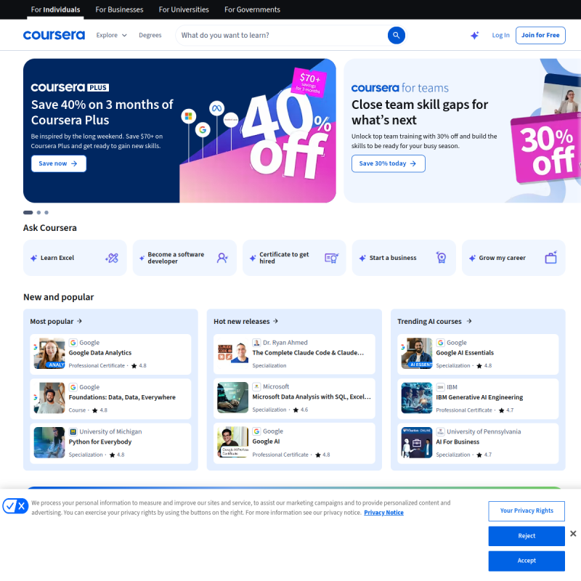Click the Google logo by Foundations: Data course

(73, 387)
